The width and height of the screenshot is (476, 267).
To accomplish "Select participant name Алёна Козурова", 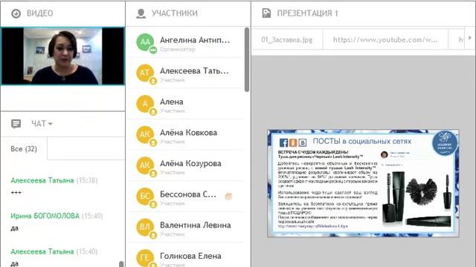I will pos(190,163).
